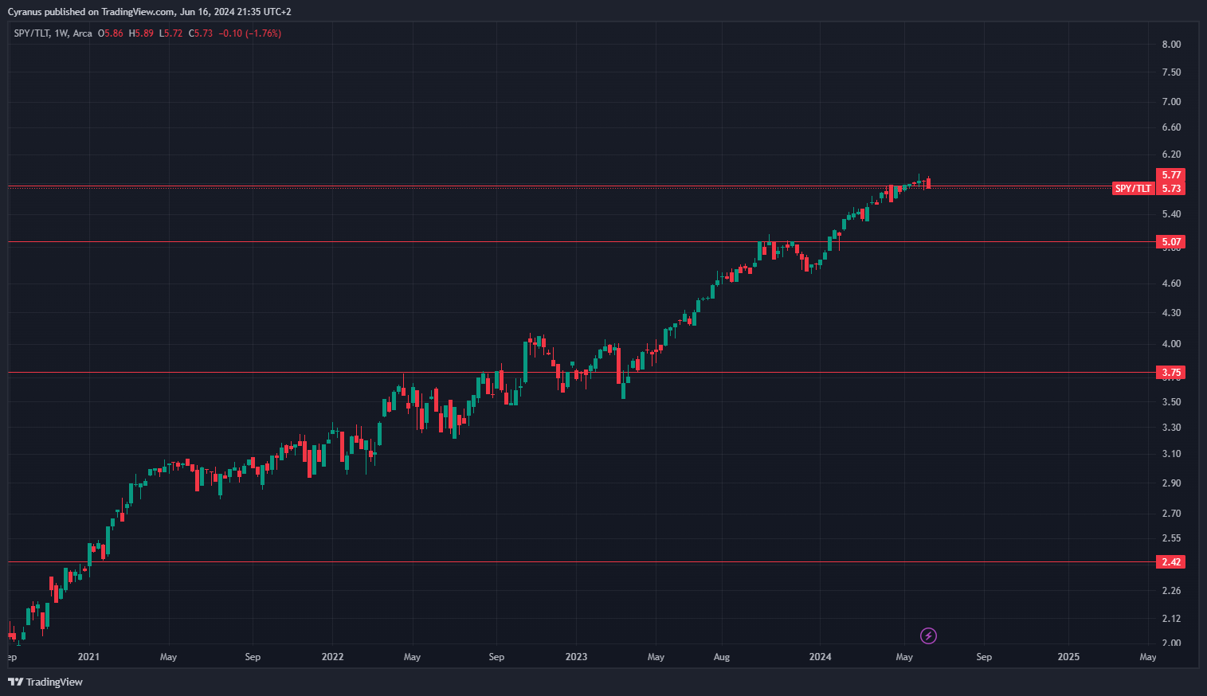
Task: Click the 4.60 price axis label
Action: (x=1171, y=283)
